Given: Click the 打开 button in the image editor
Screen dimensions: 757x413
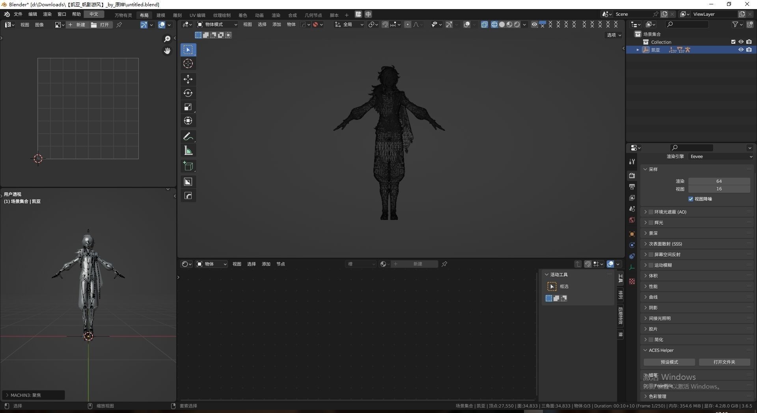Looking at the screenshot, I should (x=101, y=24).
